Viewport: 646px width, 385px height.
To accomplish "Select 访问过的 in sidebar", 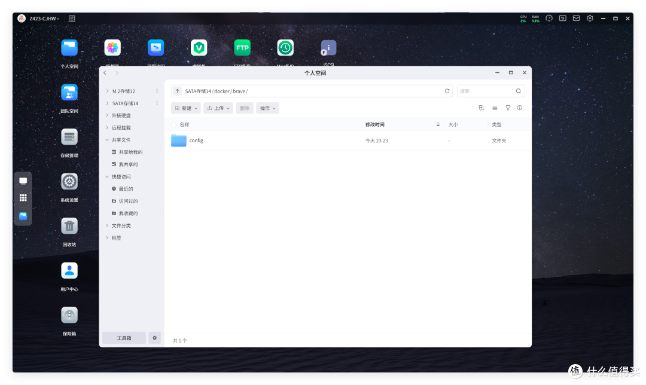I will click(x=128, y=201).
